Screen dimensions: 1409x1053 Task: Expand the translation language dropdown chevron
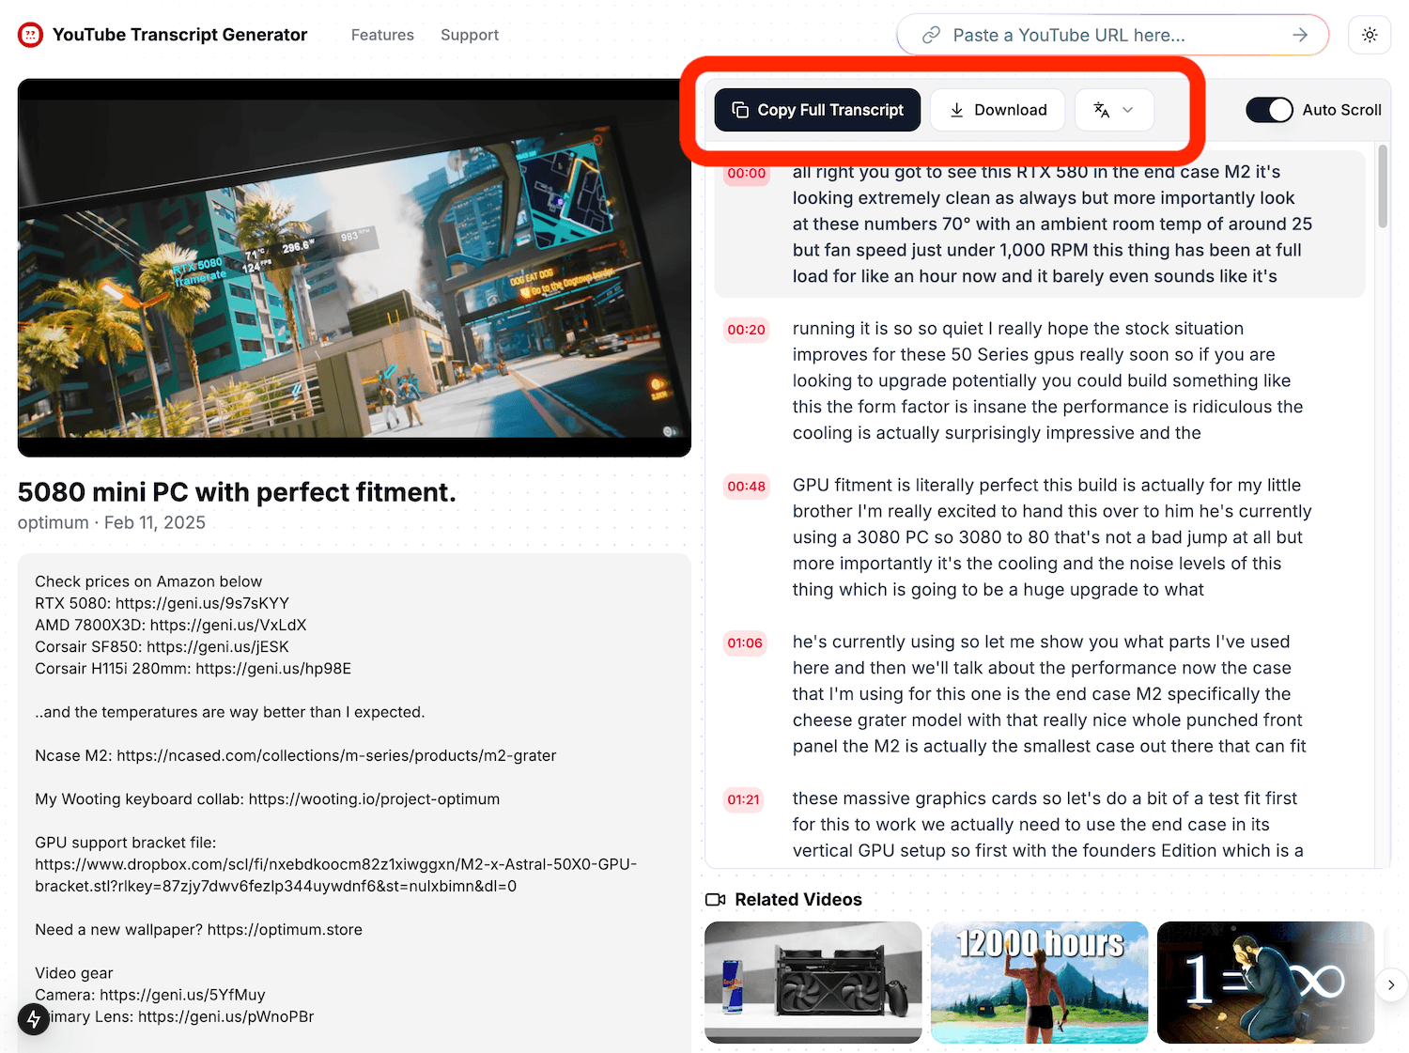(x=1128, y=110)
